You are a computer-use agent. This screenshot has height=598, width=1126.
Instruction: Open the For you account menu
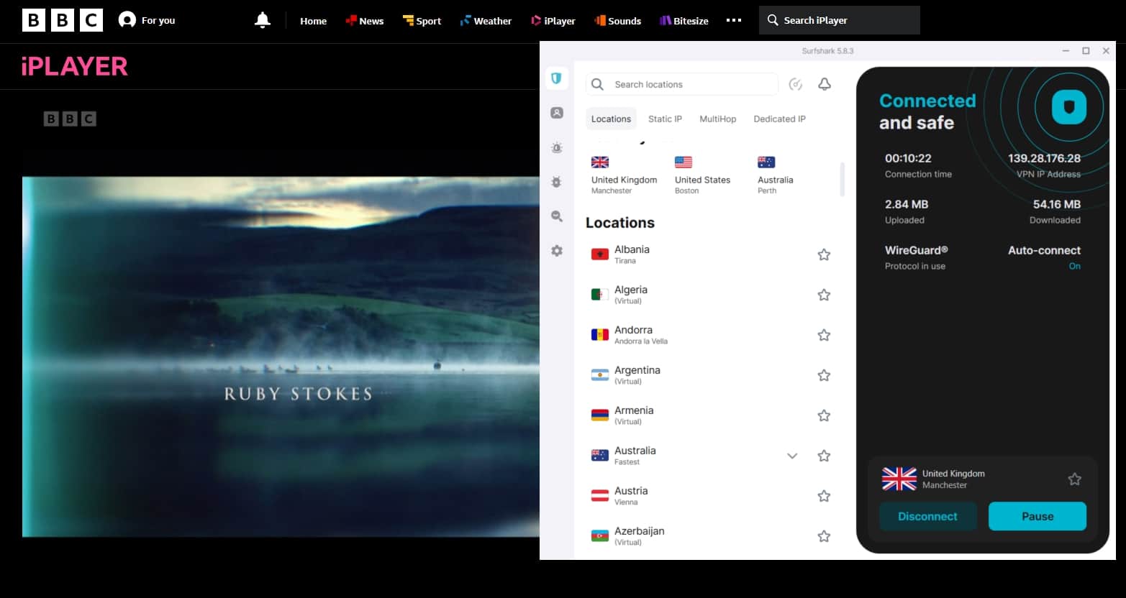[147, 20]
